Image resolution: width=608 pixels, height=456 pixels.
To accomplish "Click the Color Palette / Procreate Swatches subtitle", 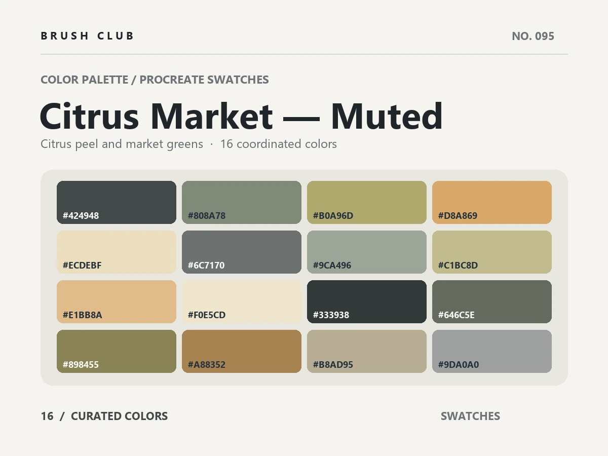I will (x=155, y=80).
